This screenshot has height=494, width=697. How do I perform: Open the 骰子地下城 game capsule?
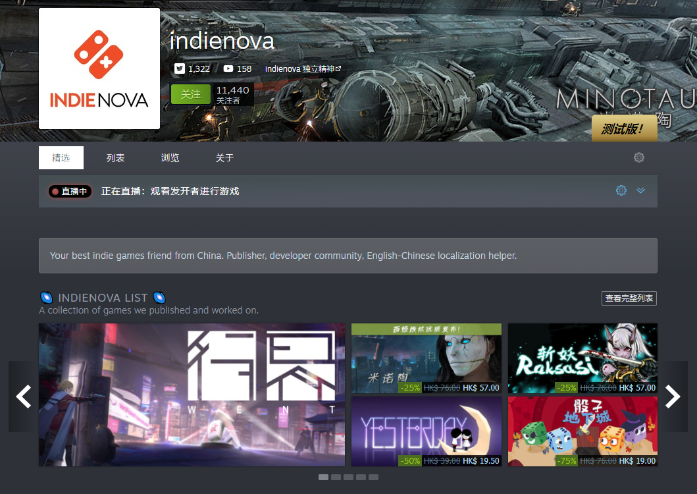click(x=582, y=431)
